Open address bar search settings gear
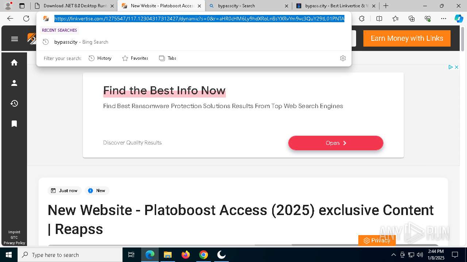467x262 pixels. tap(343, 58)
